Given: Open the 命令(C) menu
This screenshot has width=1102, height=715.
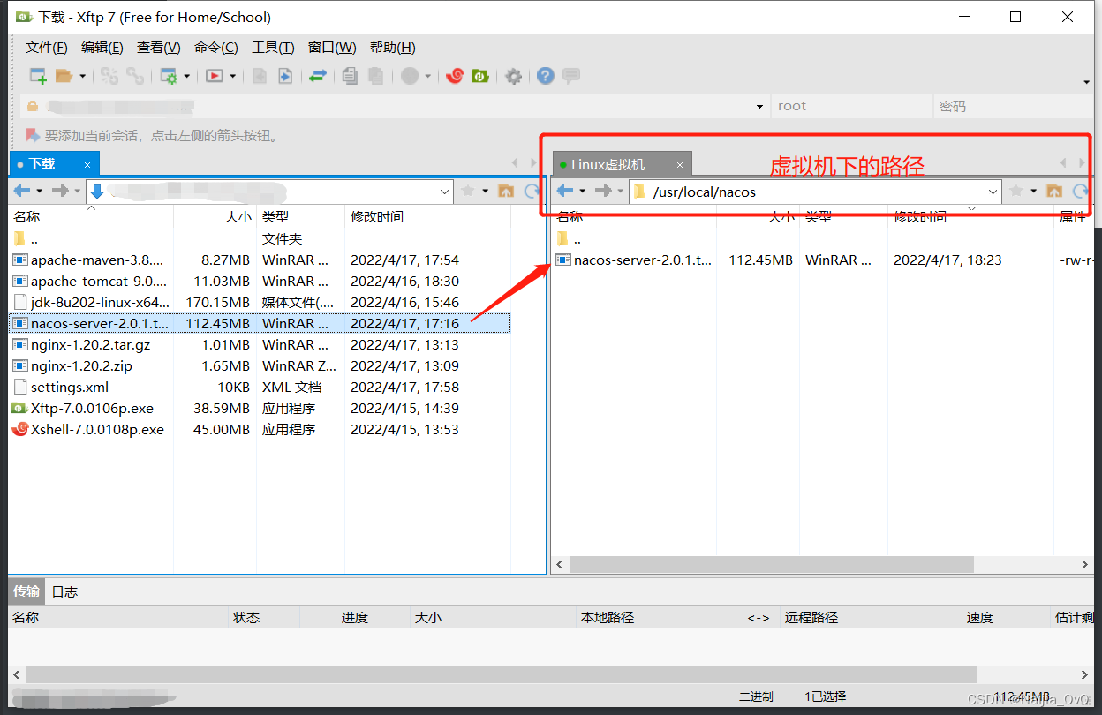Looking at the screenshot, I should [216, 48].
